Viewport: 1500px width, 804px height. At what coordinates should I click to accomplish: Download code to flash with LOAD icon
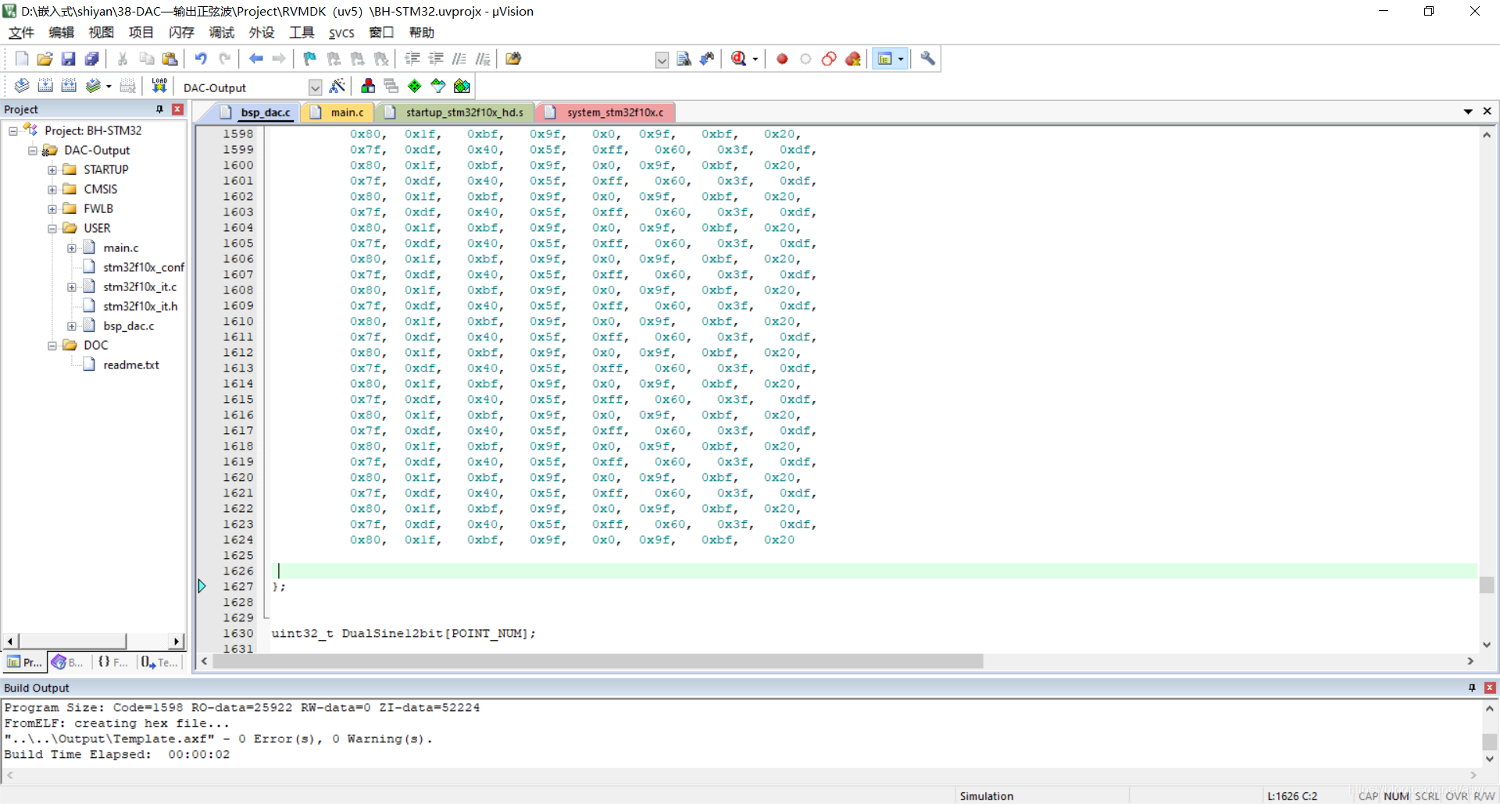159,86
